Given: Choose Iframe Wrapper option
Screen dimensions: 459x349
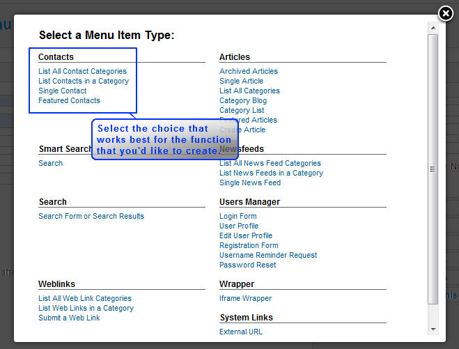Looking at the screenshot, I should coord(245,298).
